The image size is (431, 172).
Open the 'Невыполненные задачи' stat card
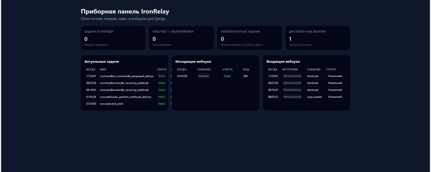click(249, 38)
